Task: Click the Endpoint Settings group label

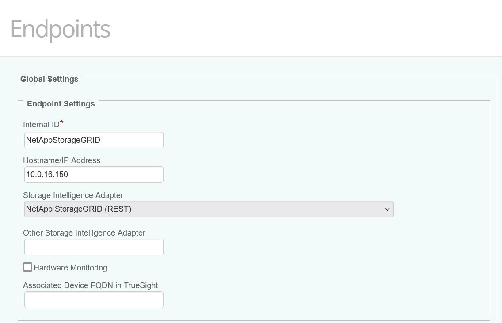Action: [61, 104]
